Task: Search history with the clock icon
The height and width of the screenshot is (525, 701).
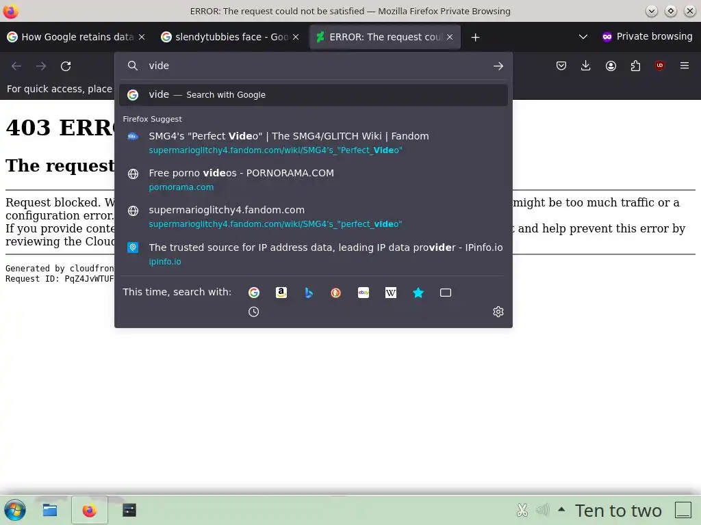Action: 253,312
